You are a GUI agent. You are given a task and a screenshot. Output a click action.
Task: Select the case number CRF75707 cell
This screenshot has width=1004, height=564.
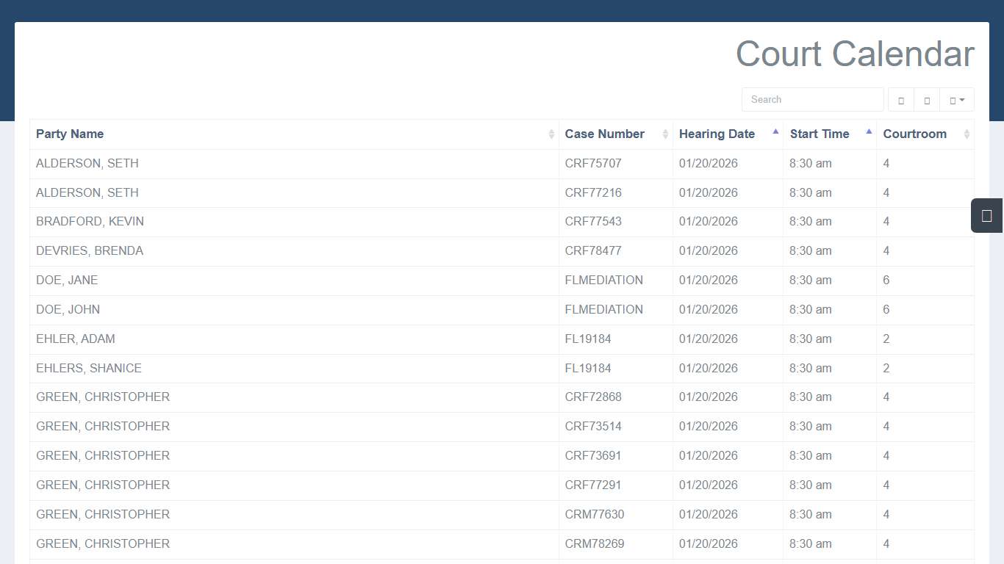(x=593, y=164)
